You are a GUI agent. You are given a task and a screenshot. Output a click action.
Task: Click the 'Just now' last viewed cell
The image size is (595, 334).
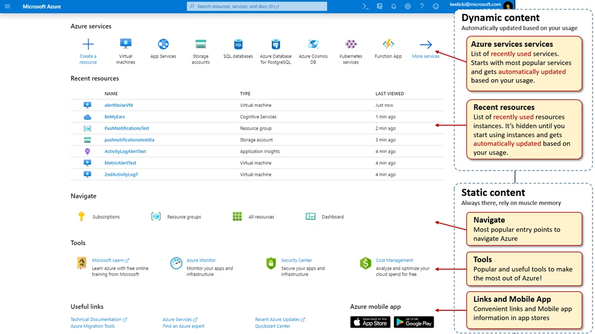tap(384, 105)
